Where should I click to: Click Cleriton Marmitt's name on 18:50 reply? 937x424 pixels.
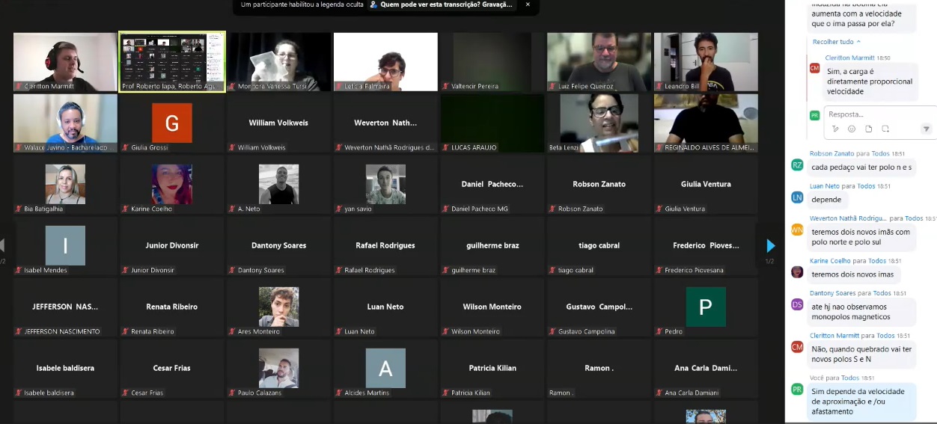pos(849,58)
